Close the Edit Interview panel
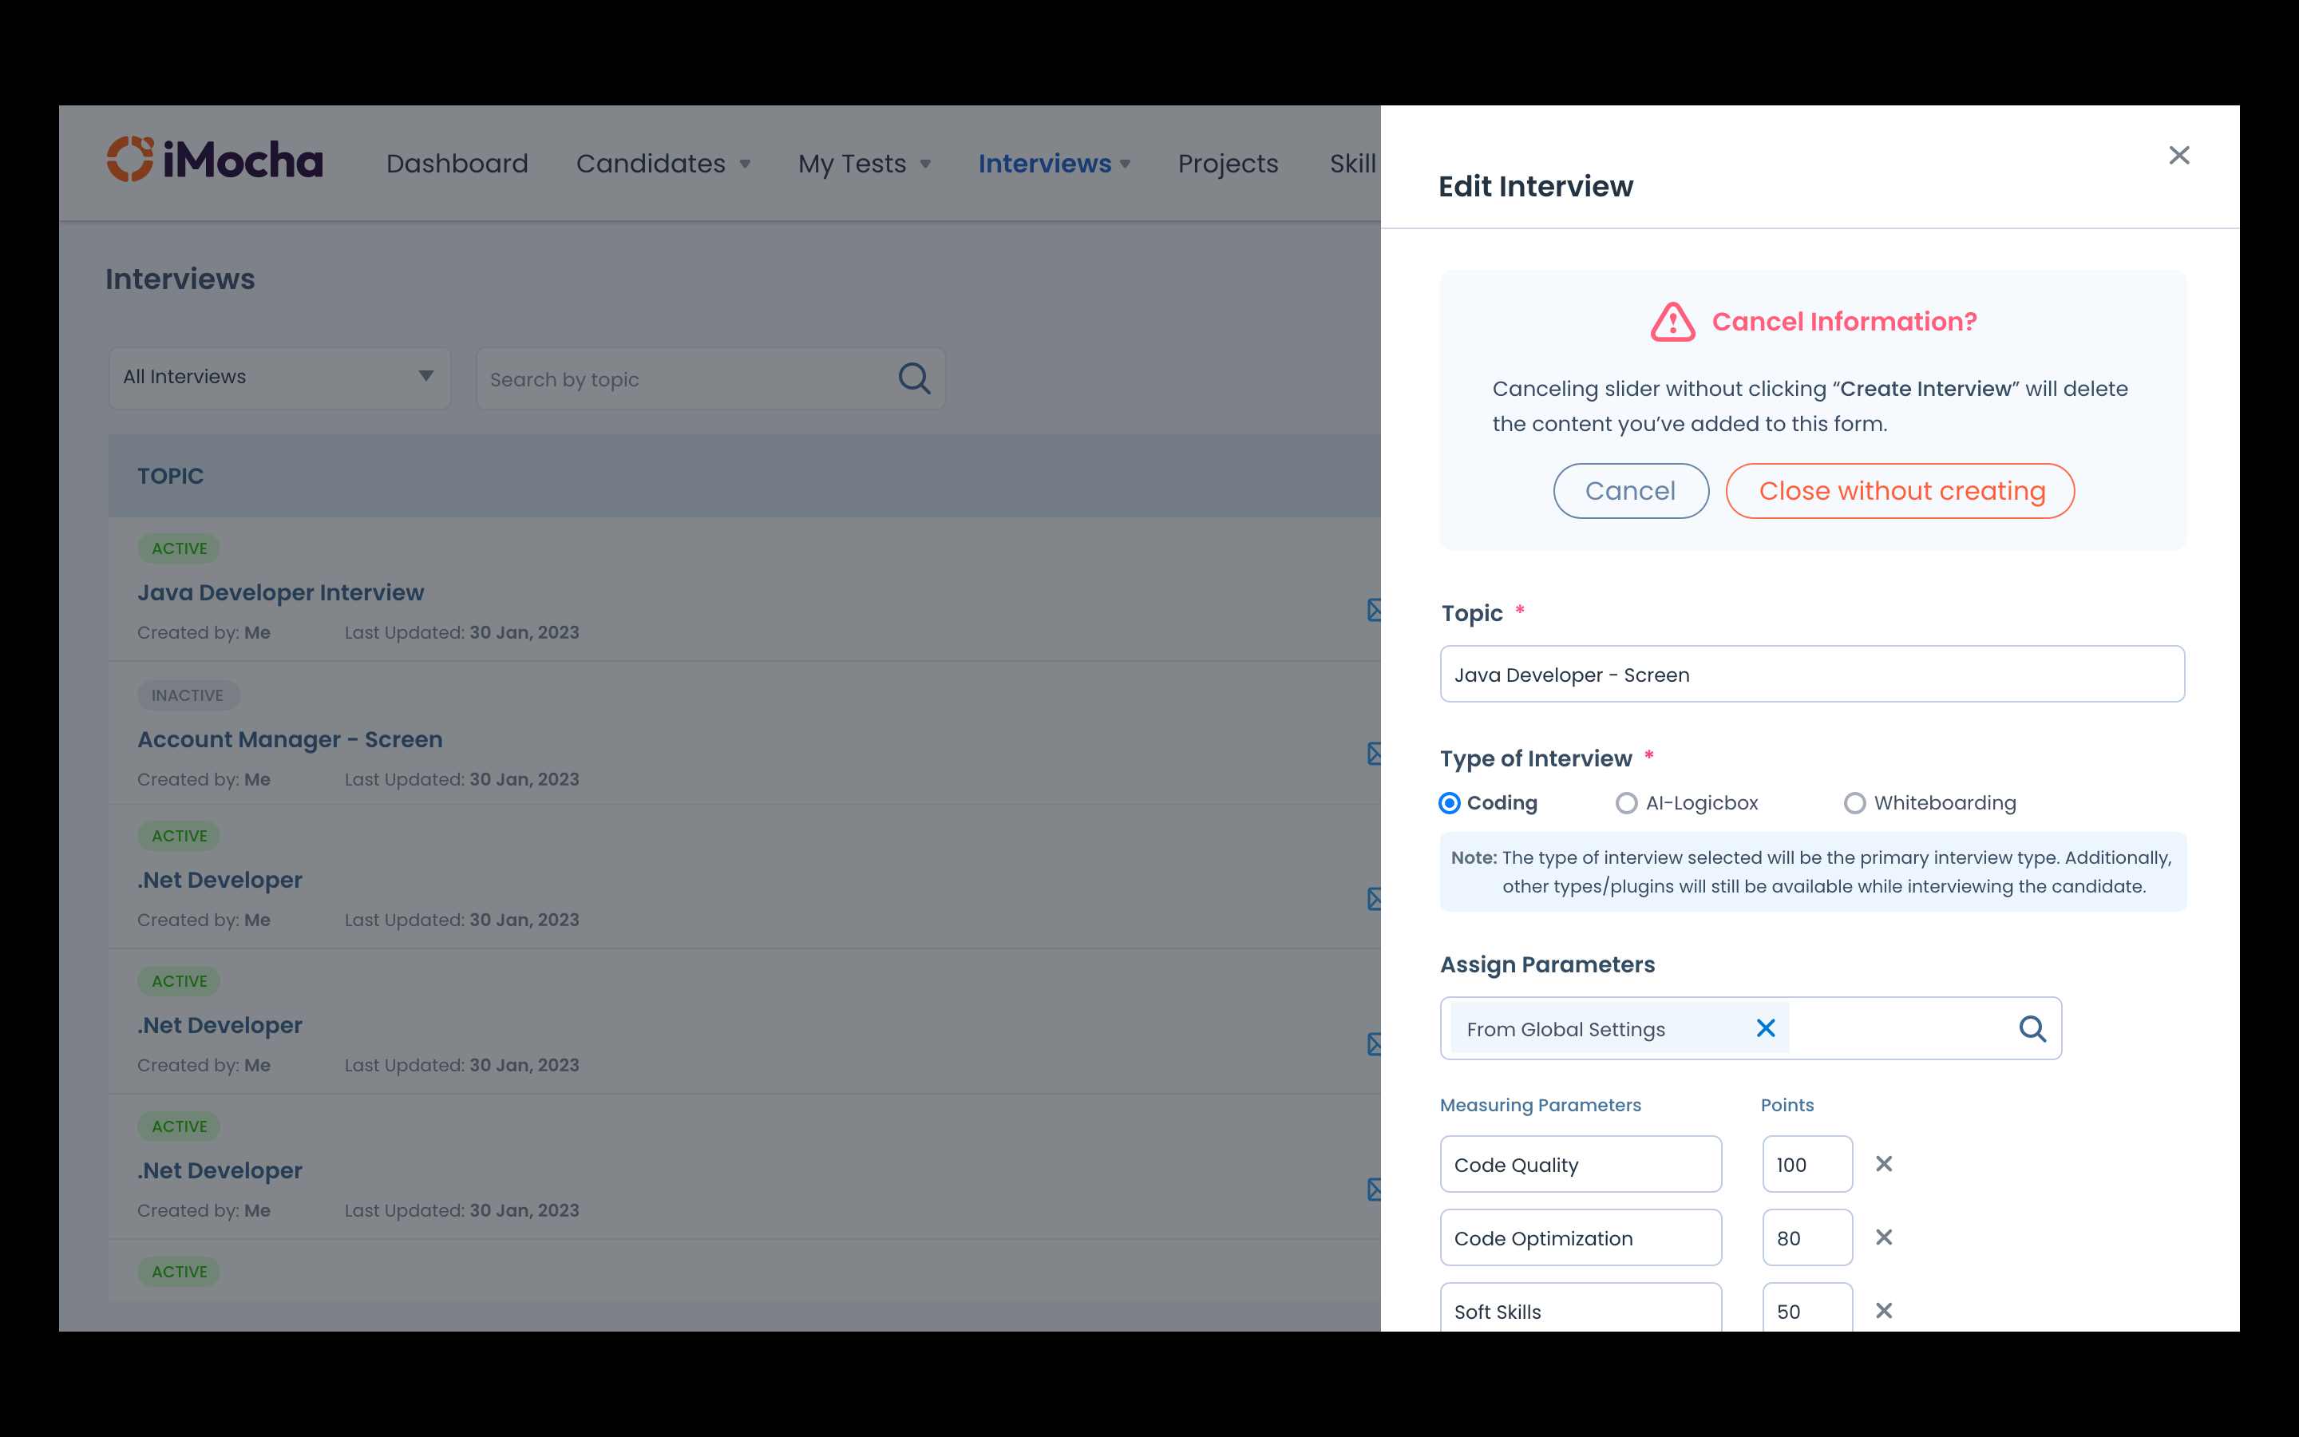The image size is (2299, 1437). [2178, 155]
